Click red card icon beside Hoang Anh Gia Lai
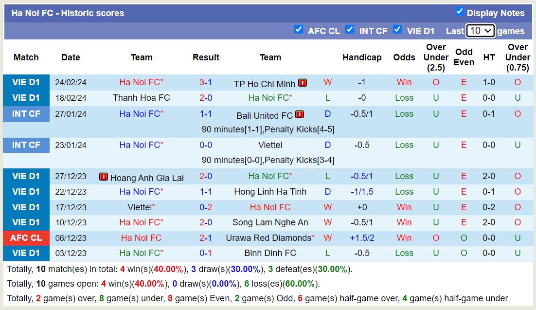This screenshot has height=310, width=536. coord(103,177)
